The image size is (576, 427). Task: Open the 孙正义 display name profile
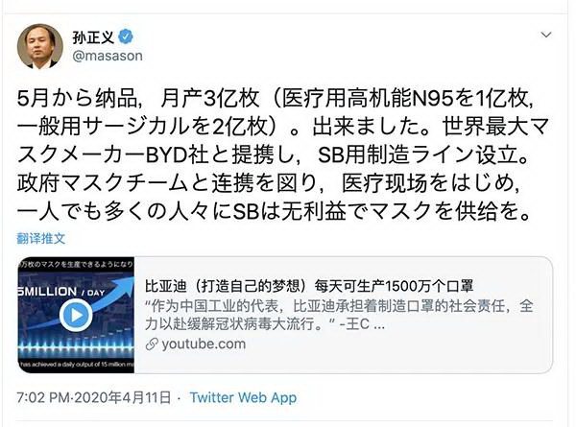tap(93, 37)
